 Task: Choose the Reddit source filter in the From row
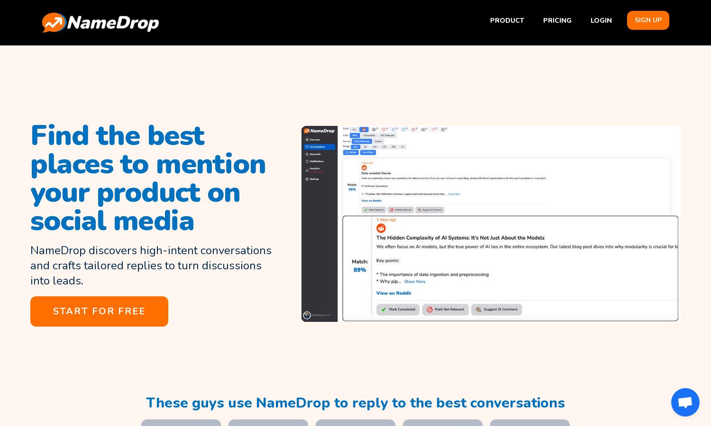364,130
